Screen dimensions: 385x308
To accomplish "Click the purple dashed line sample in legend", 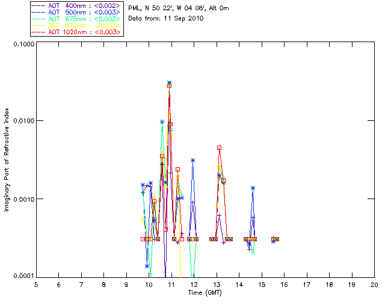I will click(38, 5).
